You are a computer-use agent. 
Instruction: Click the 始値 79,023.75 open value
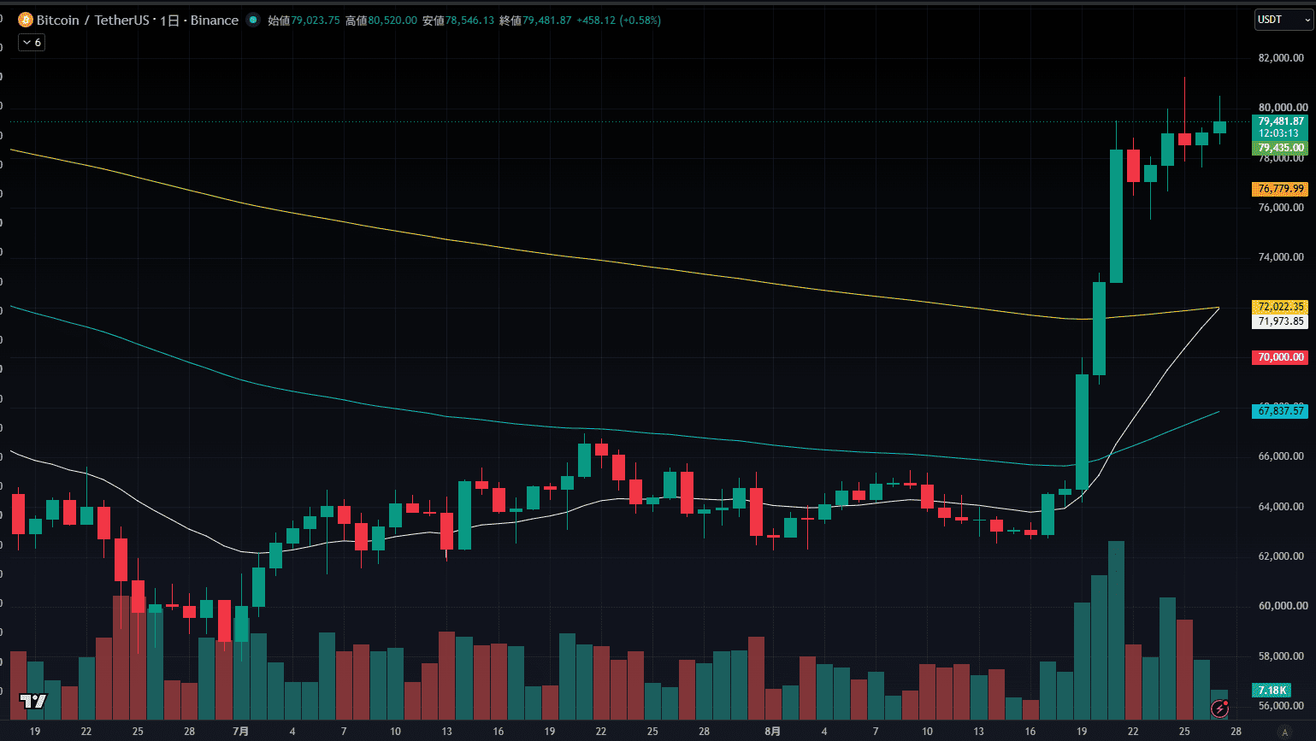pyautogui.click(x=304, y=21)
